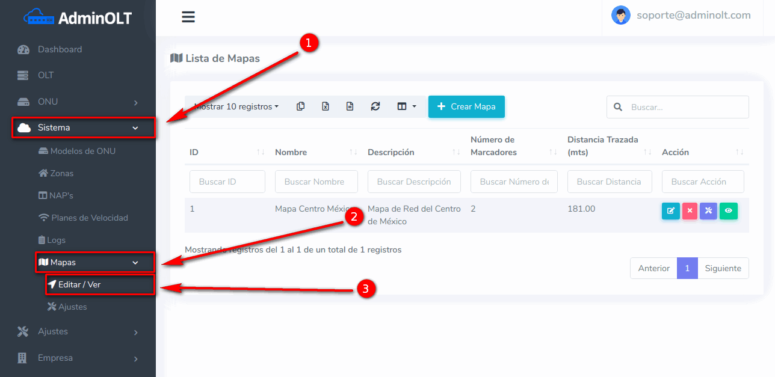
Task: Open the soporte@adminolt.com user profile
Action: coord(681,16)
